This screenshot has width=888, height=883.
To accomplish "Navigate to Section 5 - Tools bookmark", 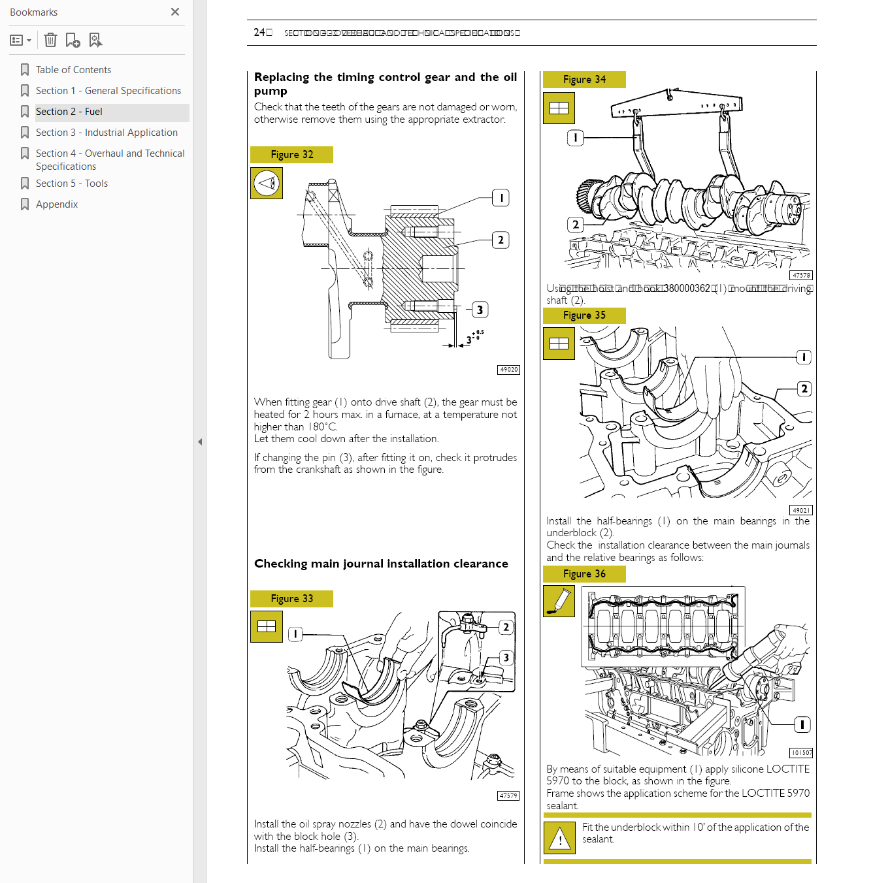I will point(72,184).
